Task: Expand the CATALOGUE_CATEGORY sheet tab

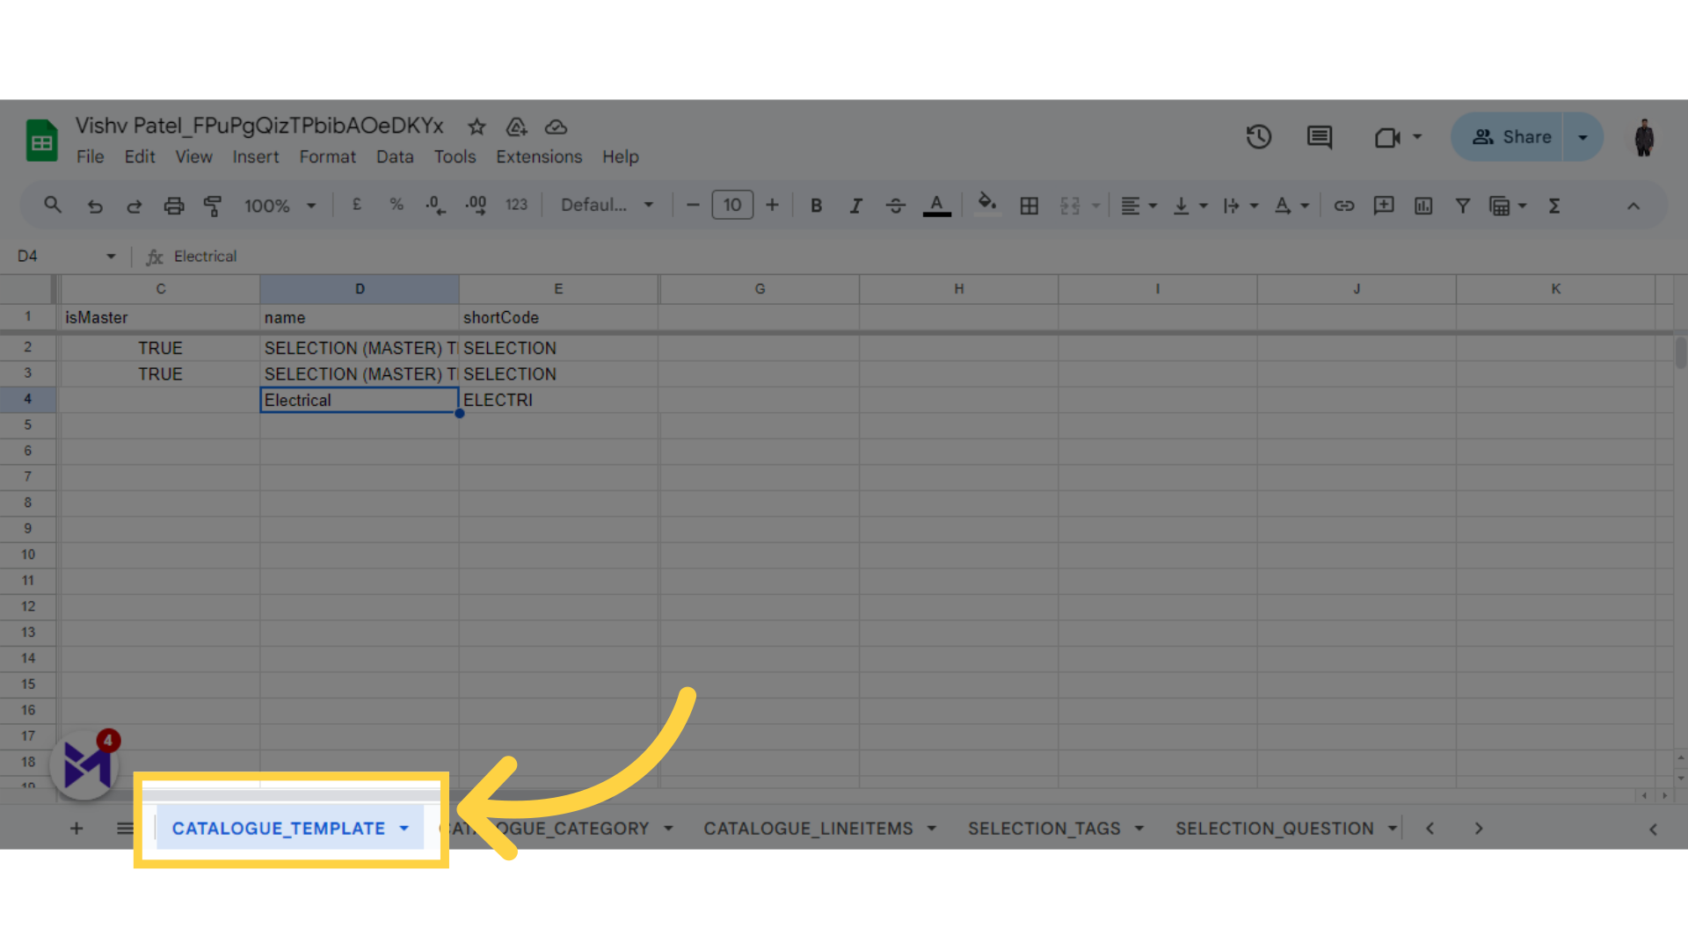Action: point(668,829)
